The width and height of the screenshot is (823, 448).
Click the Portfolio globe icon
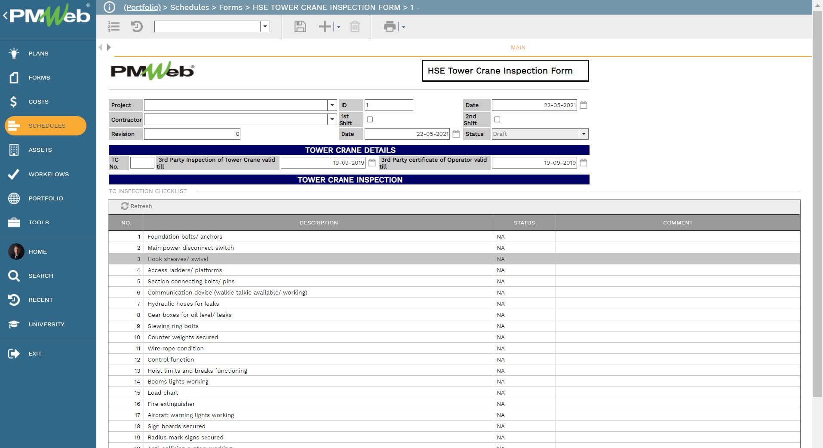click(x=14, y=198)
